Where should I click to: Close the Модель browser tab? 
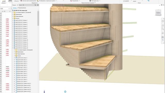pyautogui.click(x=18, y=5)
